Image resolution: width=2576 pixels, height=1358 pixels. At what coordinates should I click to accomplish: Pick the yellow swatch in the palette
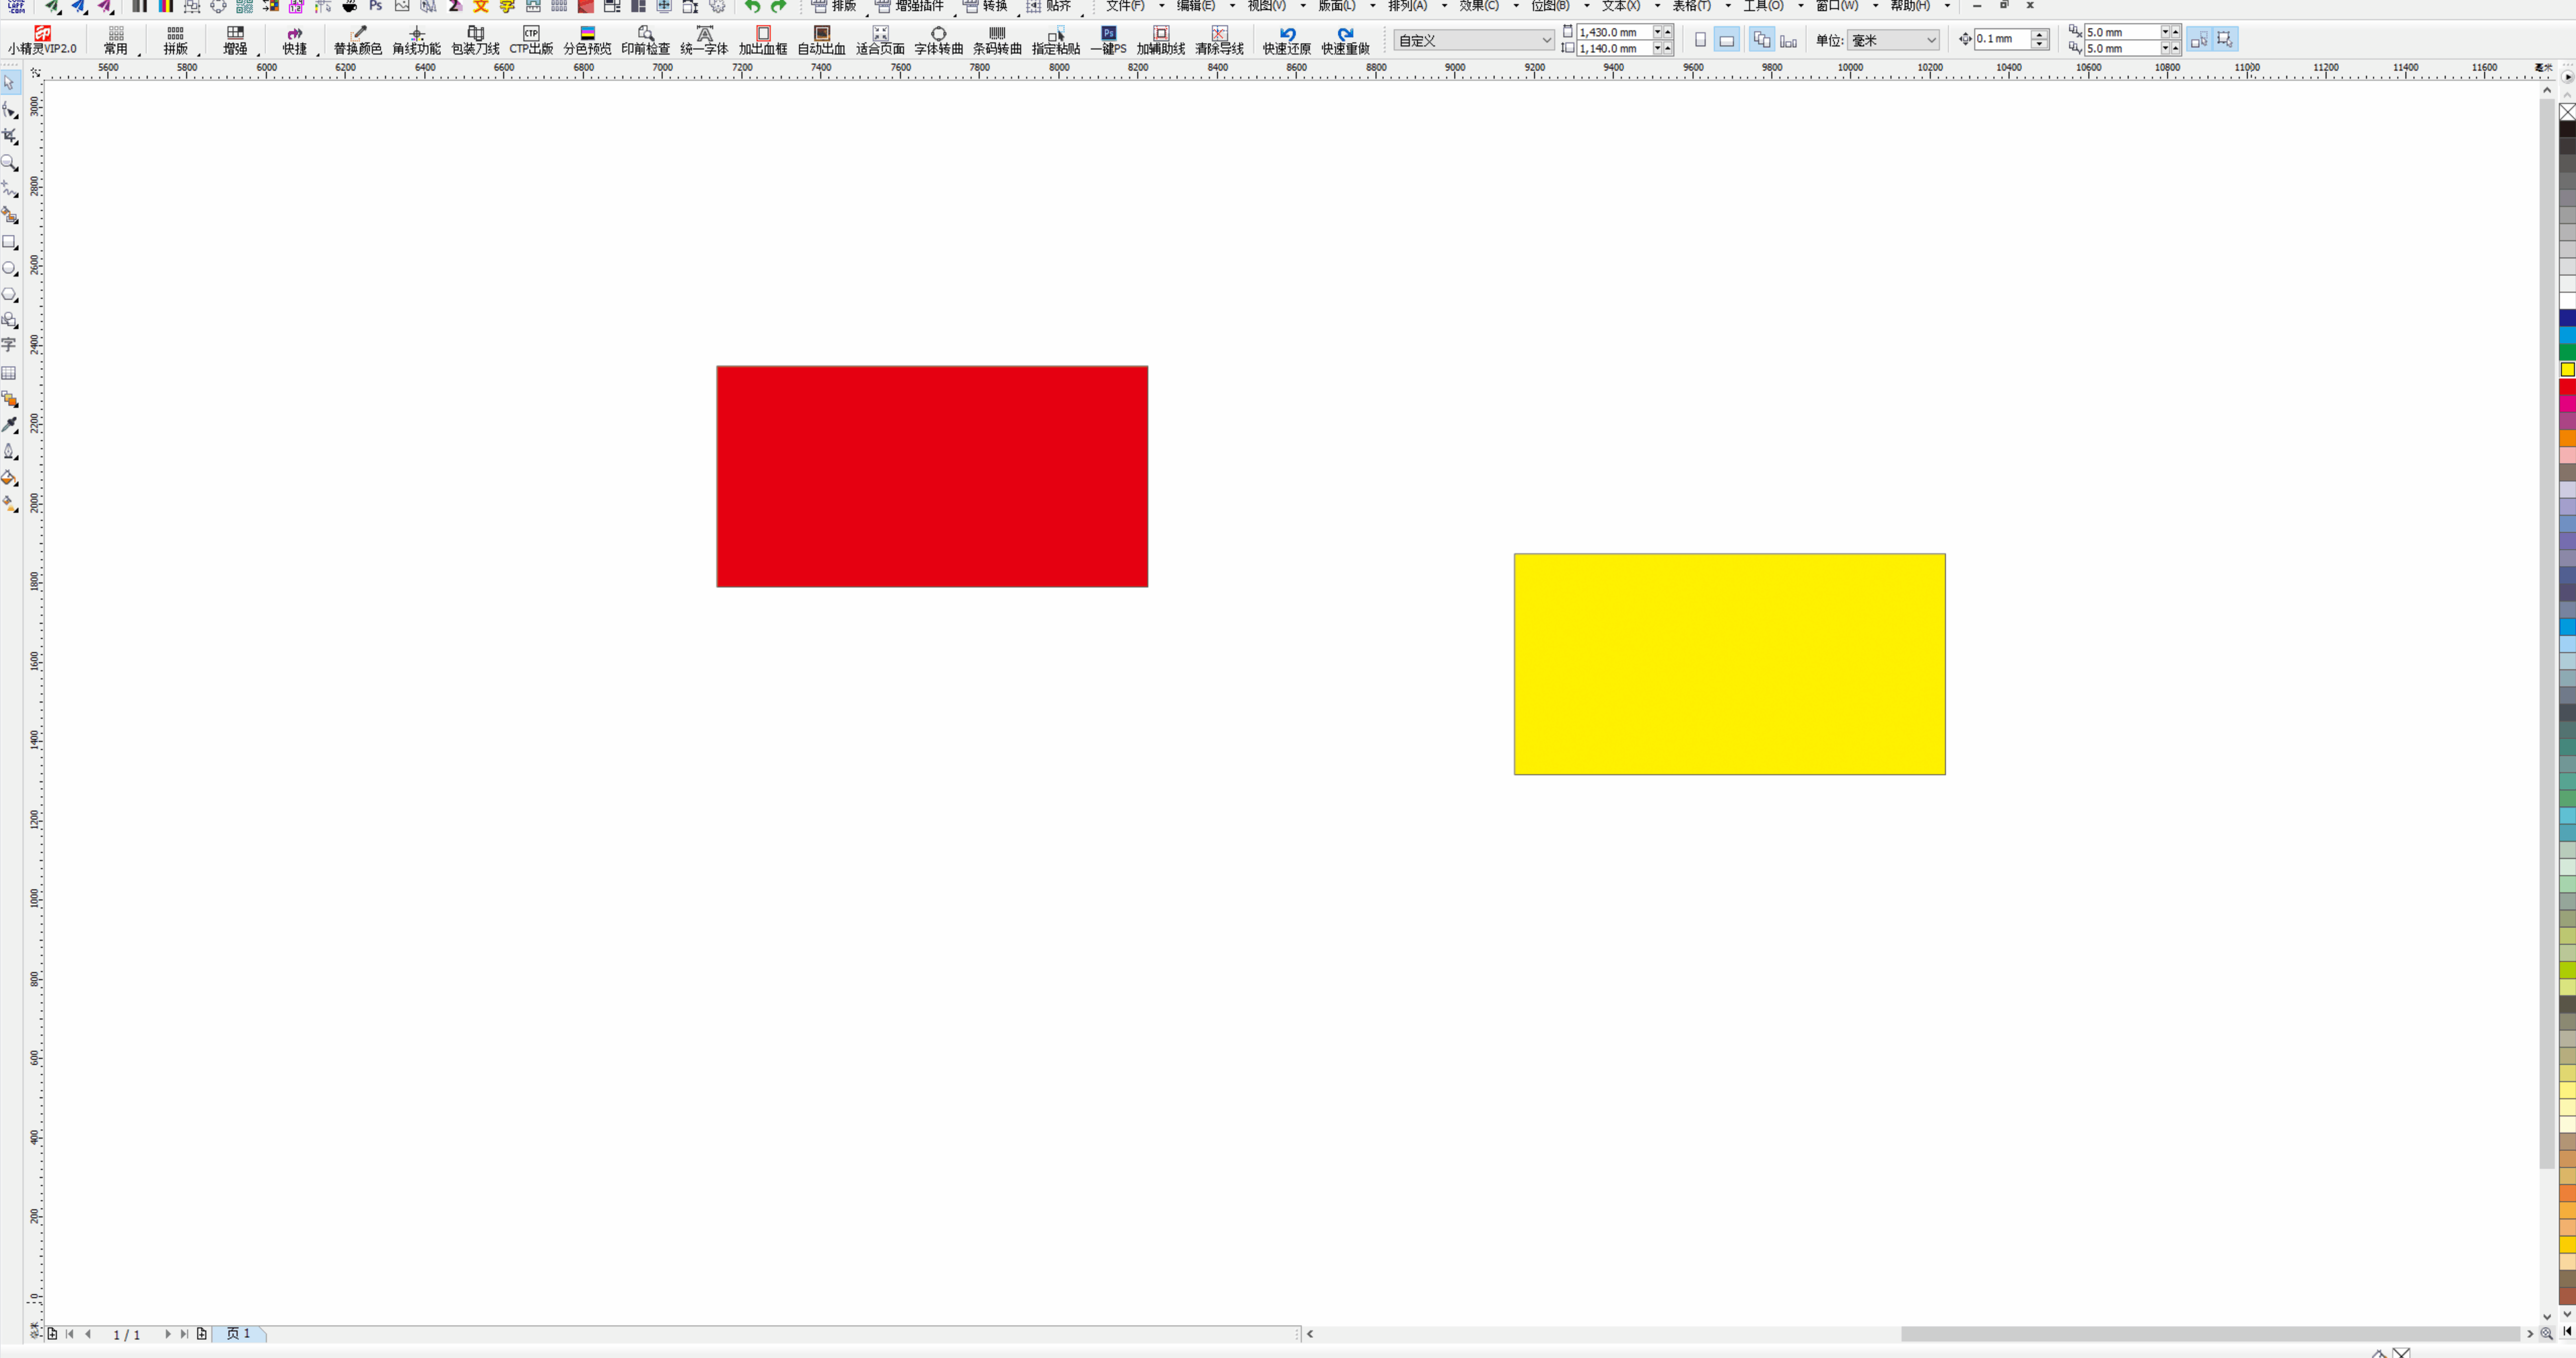pos(2567,370)
